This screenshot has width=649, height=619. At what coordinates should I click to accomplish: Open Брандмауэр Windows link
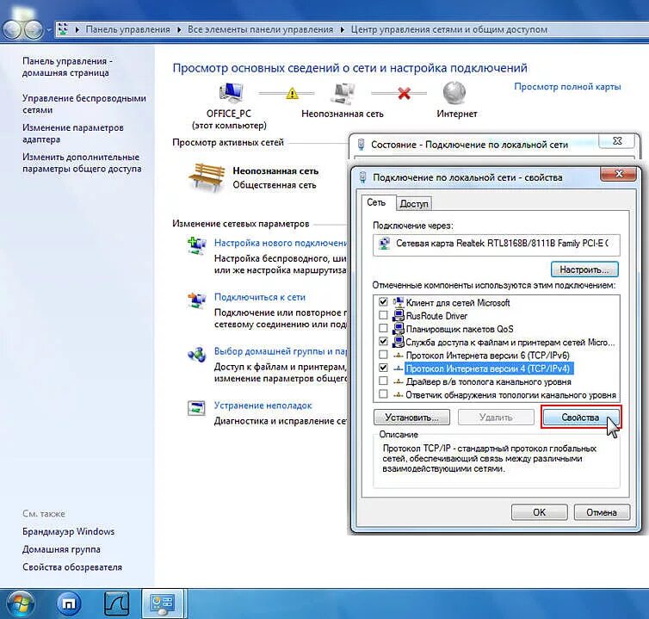point(68,531)
